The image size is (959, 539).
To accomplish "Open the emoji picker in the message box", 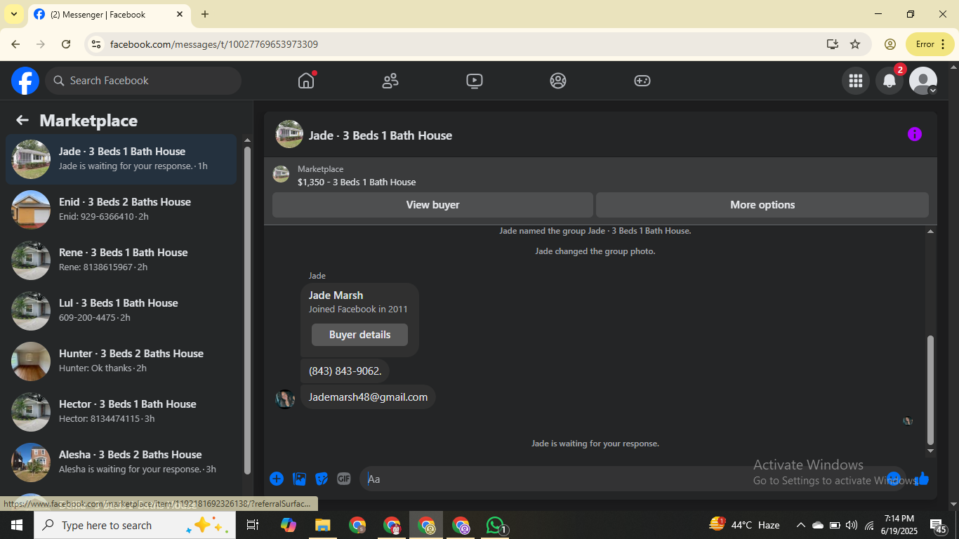I will click(x=893, y=479).
